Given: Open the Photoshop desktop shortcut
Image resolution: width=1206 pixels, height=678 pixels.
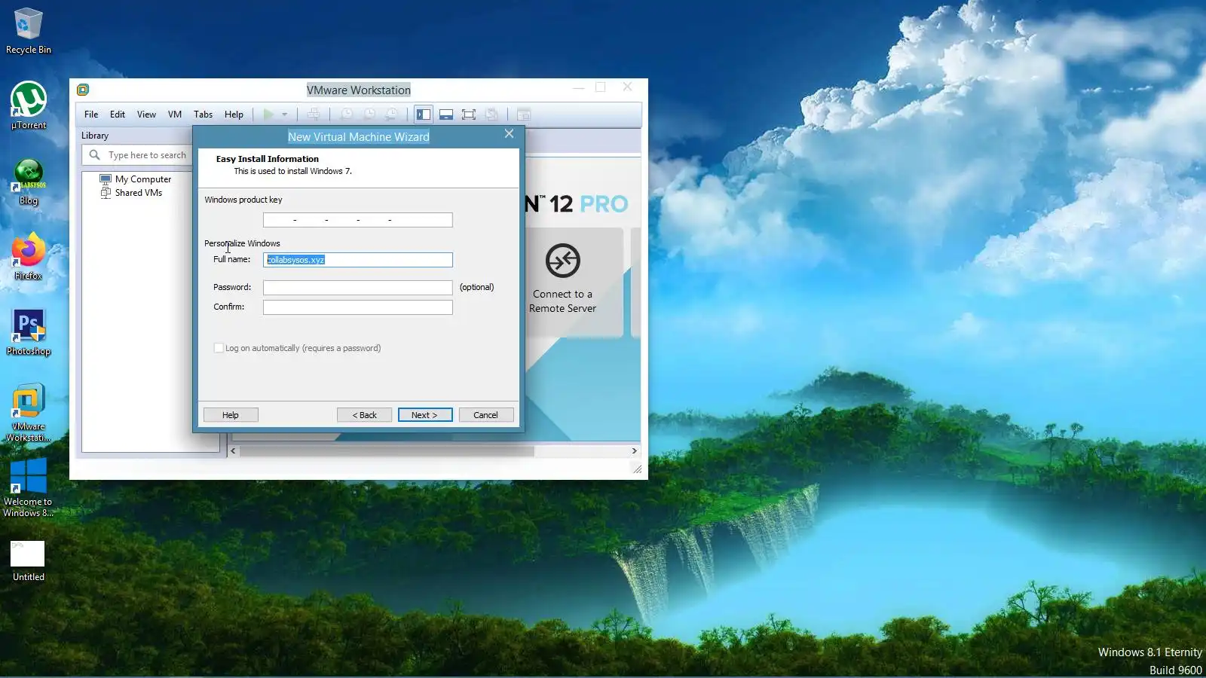Looking at the screenshot, I should click(x=28, y=331).
